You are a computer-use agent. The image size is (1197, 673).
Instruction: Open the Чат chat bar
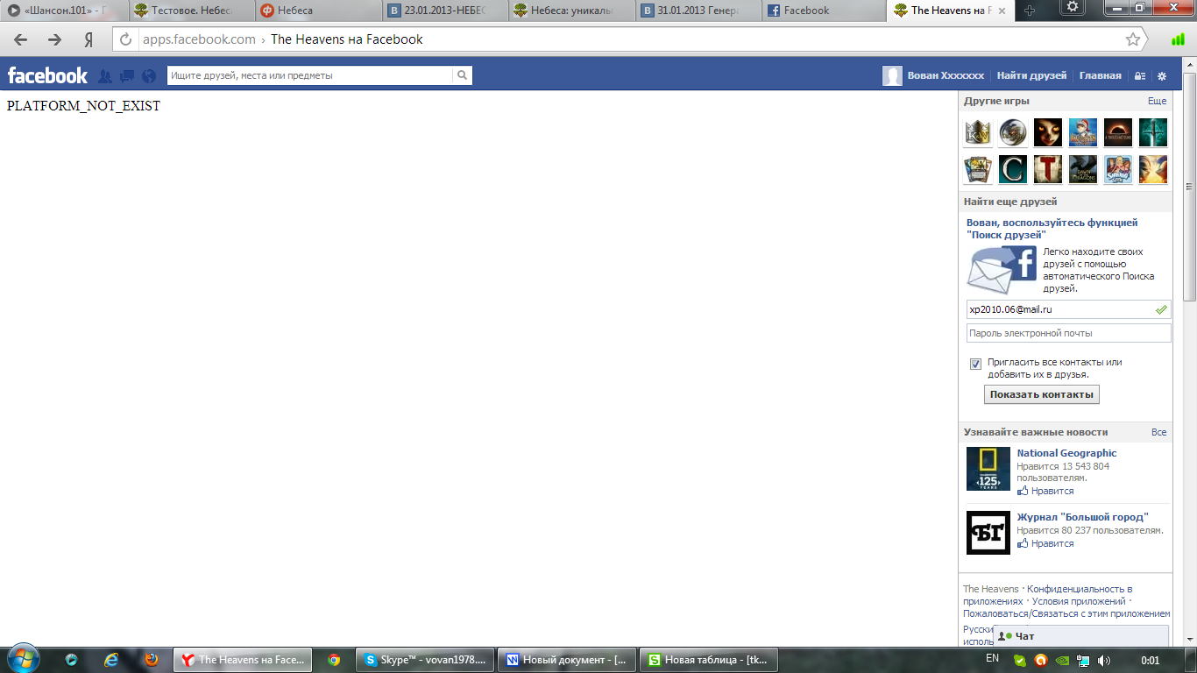pos(1081,636)
